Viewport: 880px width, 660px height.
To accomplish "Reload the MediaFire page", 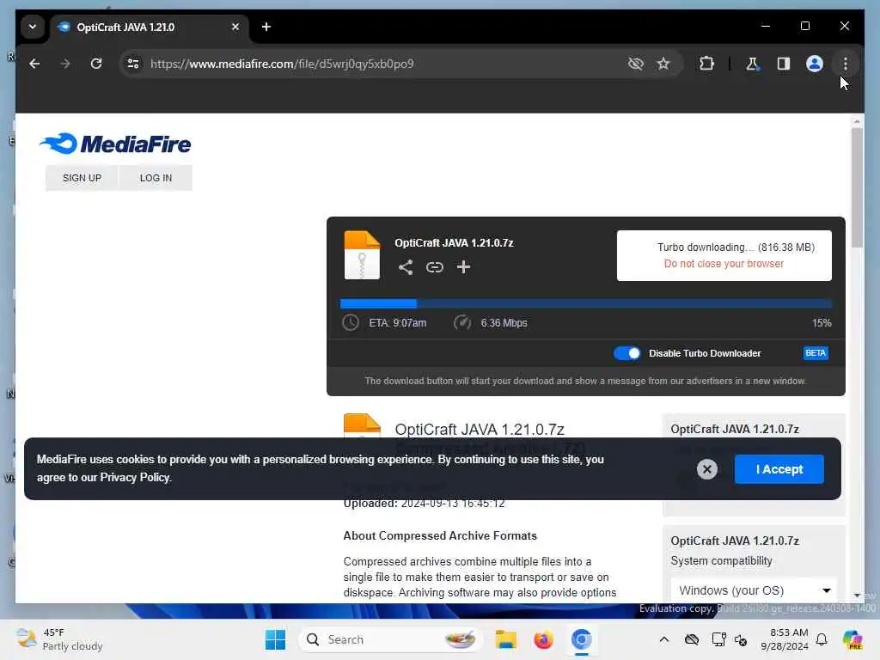I will click(96, 64).
